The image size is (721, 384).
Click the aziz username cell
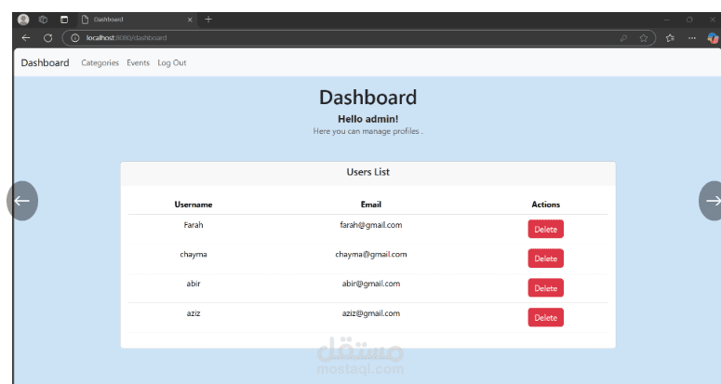point(194,313)
